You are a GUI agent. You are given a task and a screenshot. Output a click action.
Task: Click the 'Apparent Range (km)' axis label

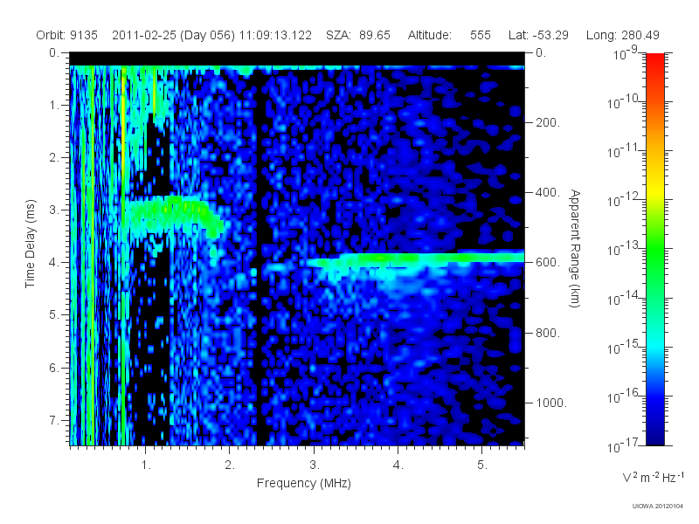click(x=575, y=248)
